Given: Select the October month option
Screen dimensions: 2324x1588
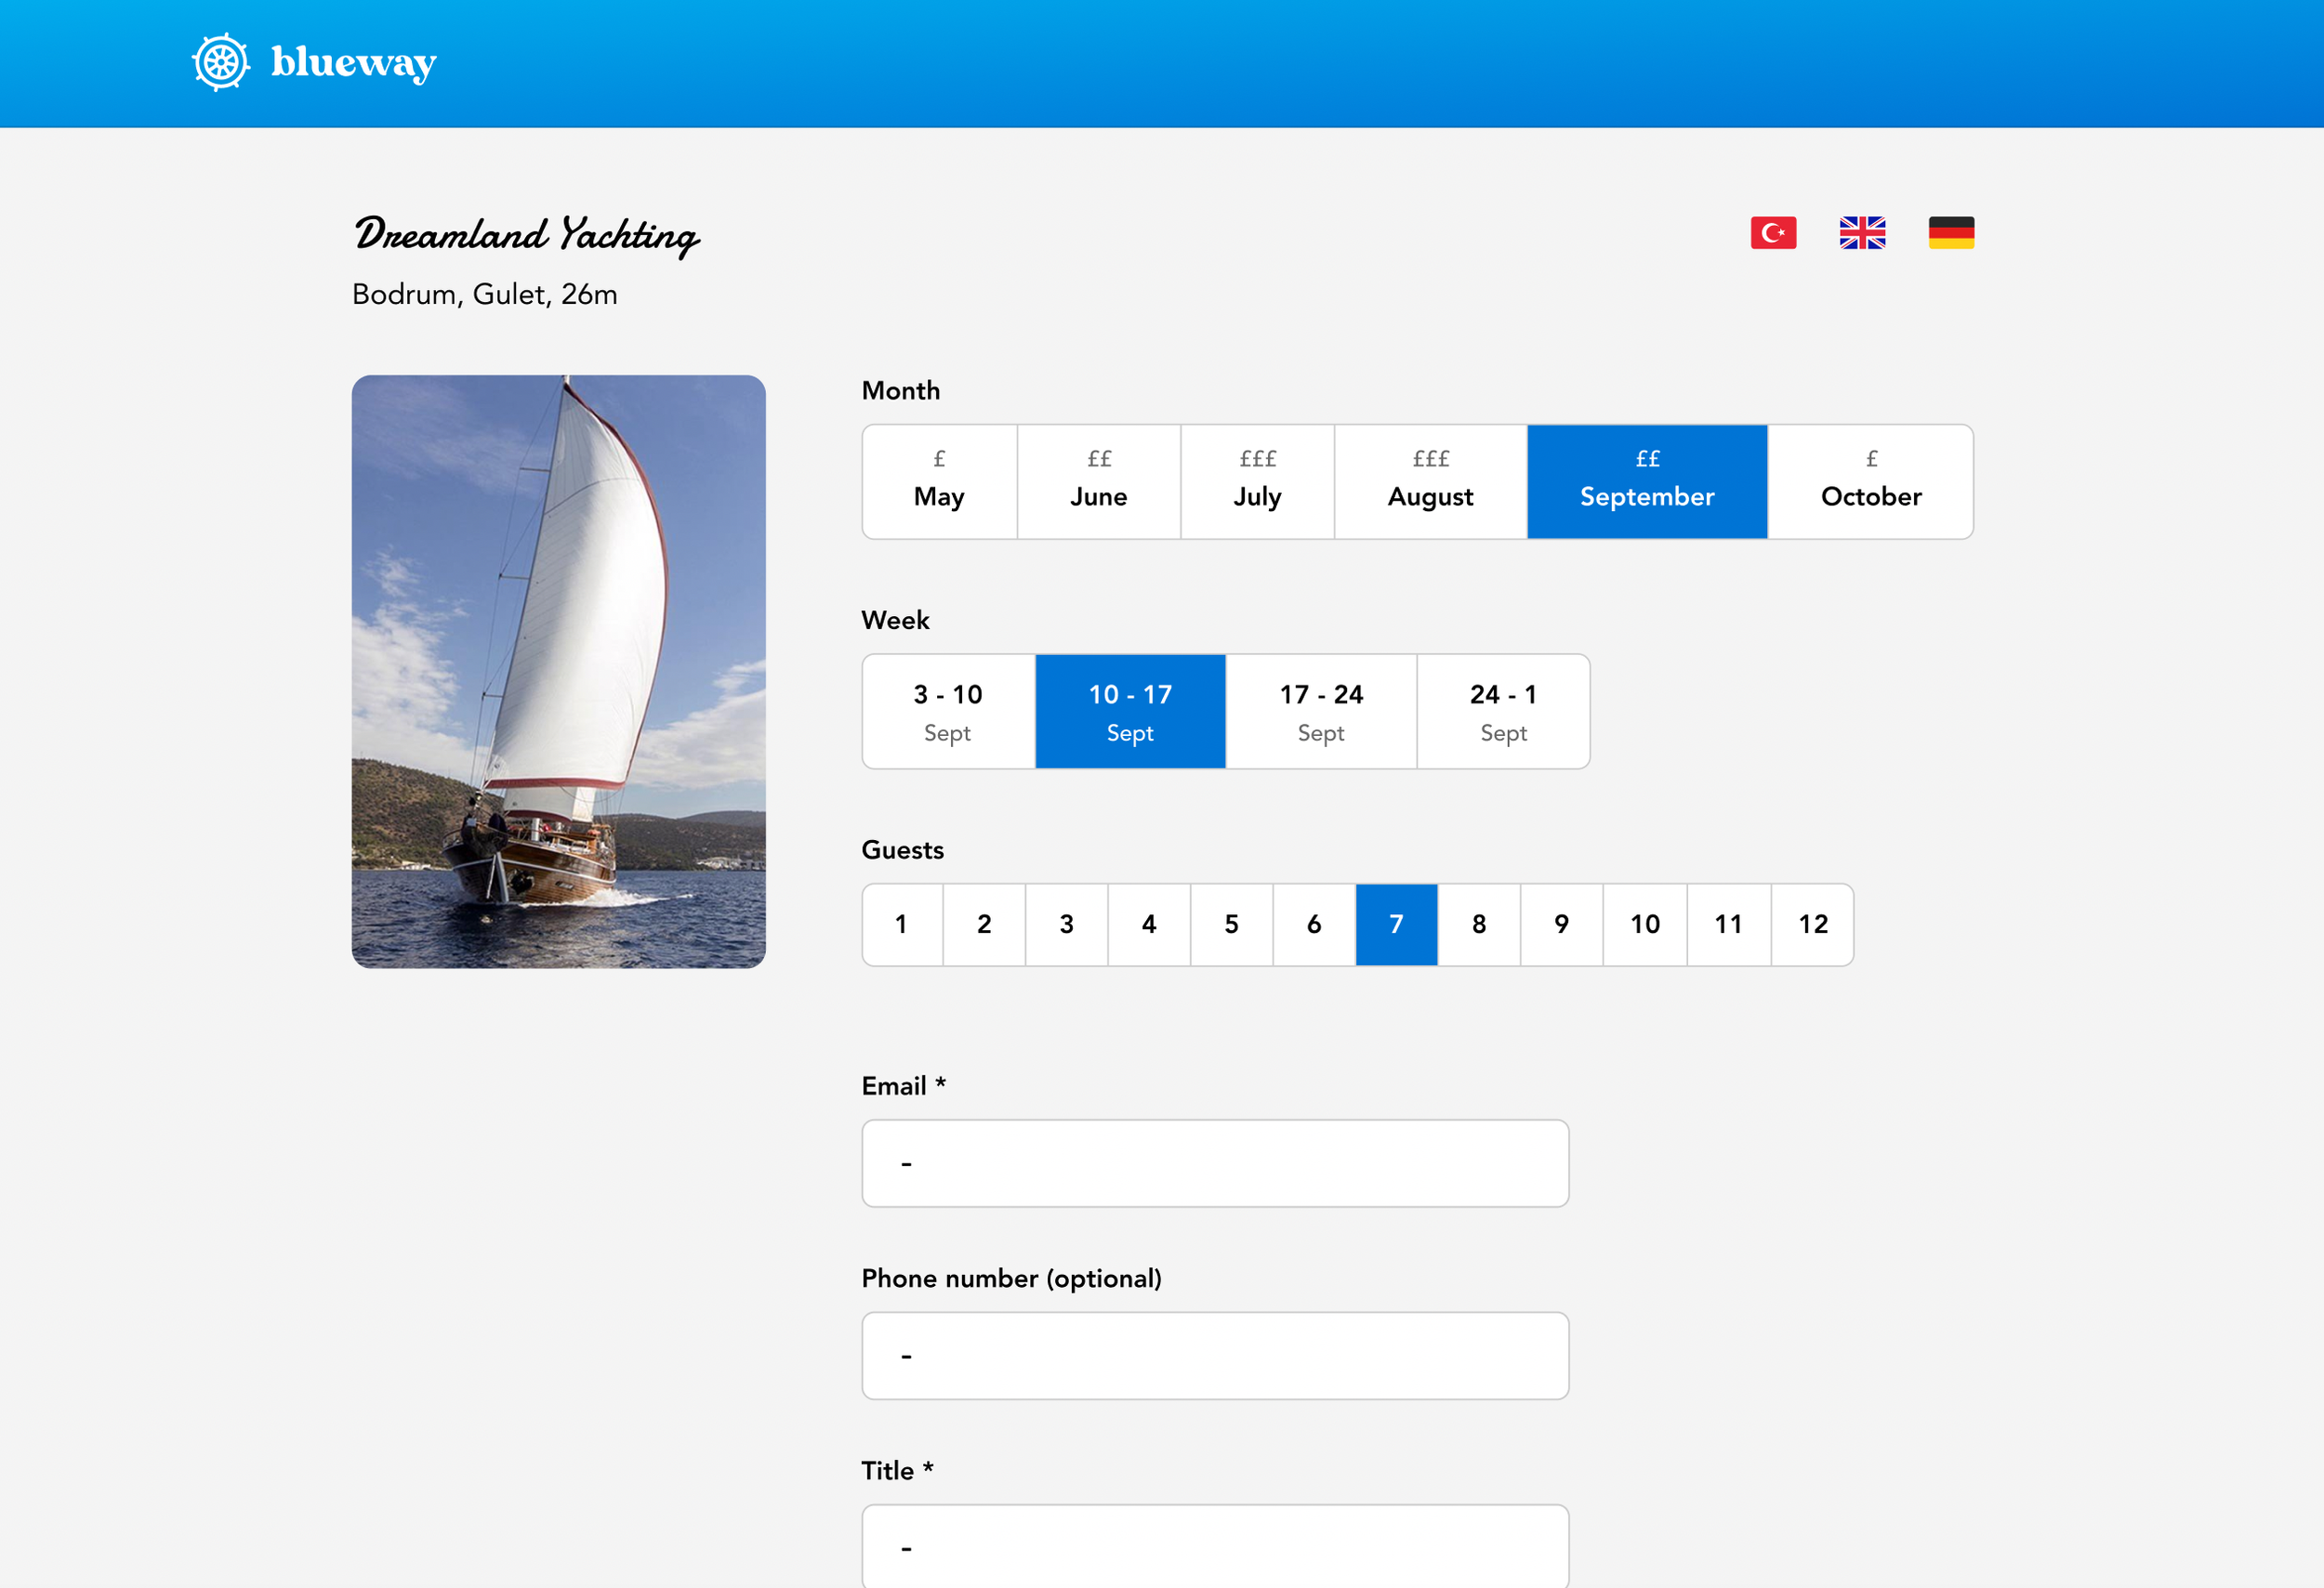Looking at the screenshot, I should coord(1870,481).
